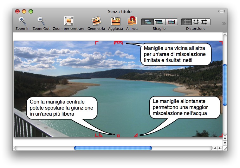Click the Zoom Out magnifier icon

[x=41, y=21]
